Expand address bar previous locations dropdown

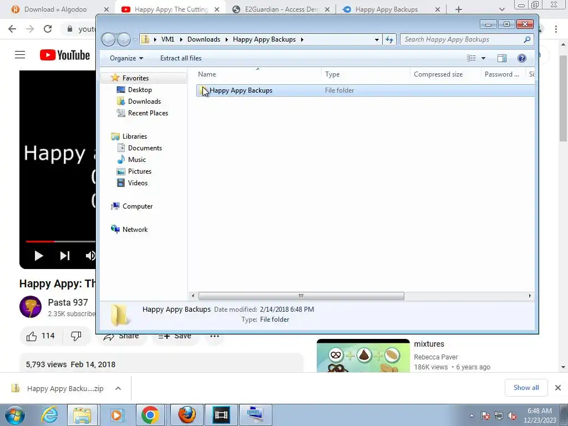coord(377,39)
